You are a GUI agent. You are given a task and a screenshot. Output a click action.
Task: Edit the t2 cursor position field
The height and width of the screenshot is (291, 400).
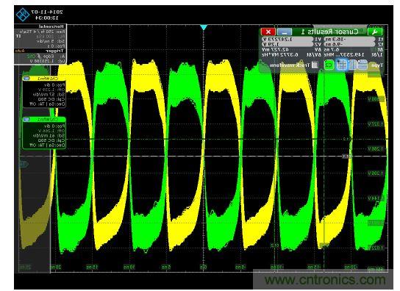(349, 44)
